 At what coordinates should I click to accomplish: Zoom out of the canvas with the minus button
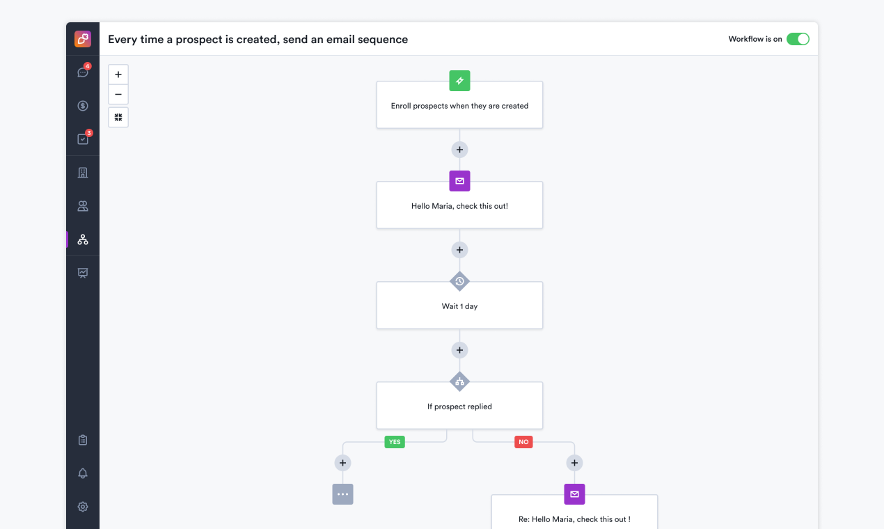[x=118, y=94]
